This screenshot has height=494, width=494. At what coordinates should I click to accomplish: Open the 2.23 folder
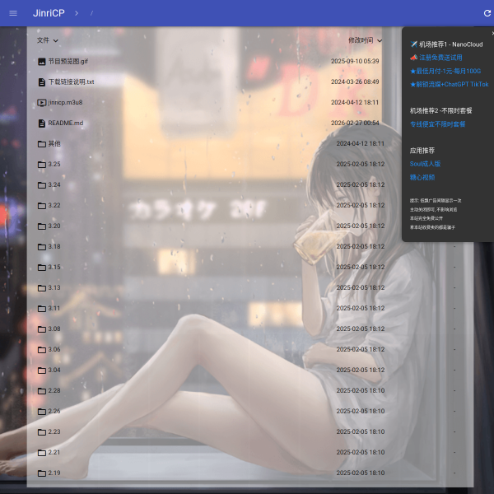[x=54, y=432]
